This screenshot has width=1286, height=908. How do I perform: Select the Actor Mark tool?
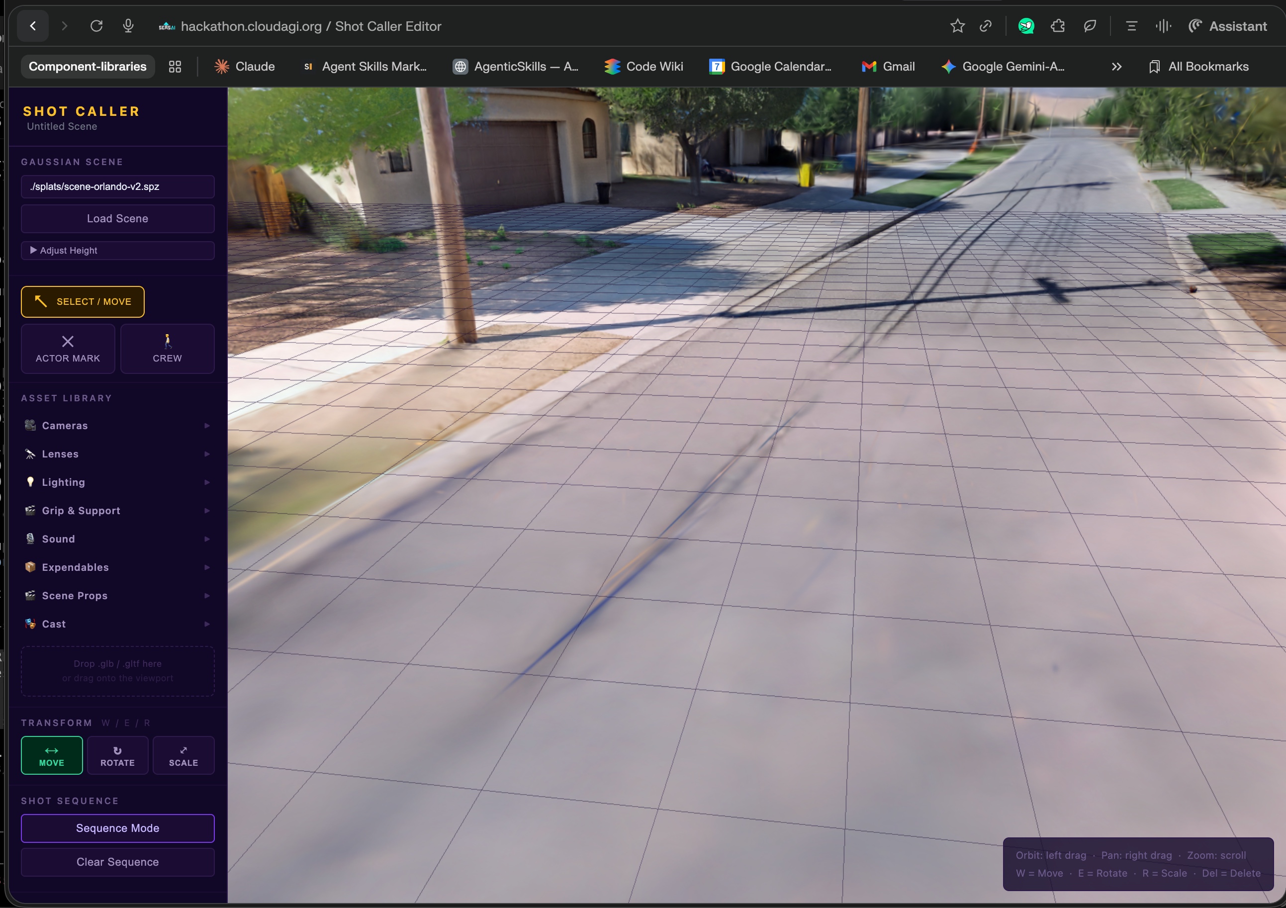(68, 349)
